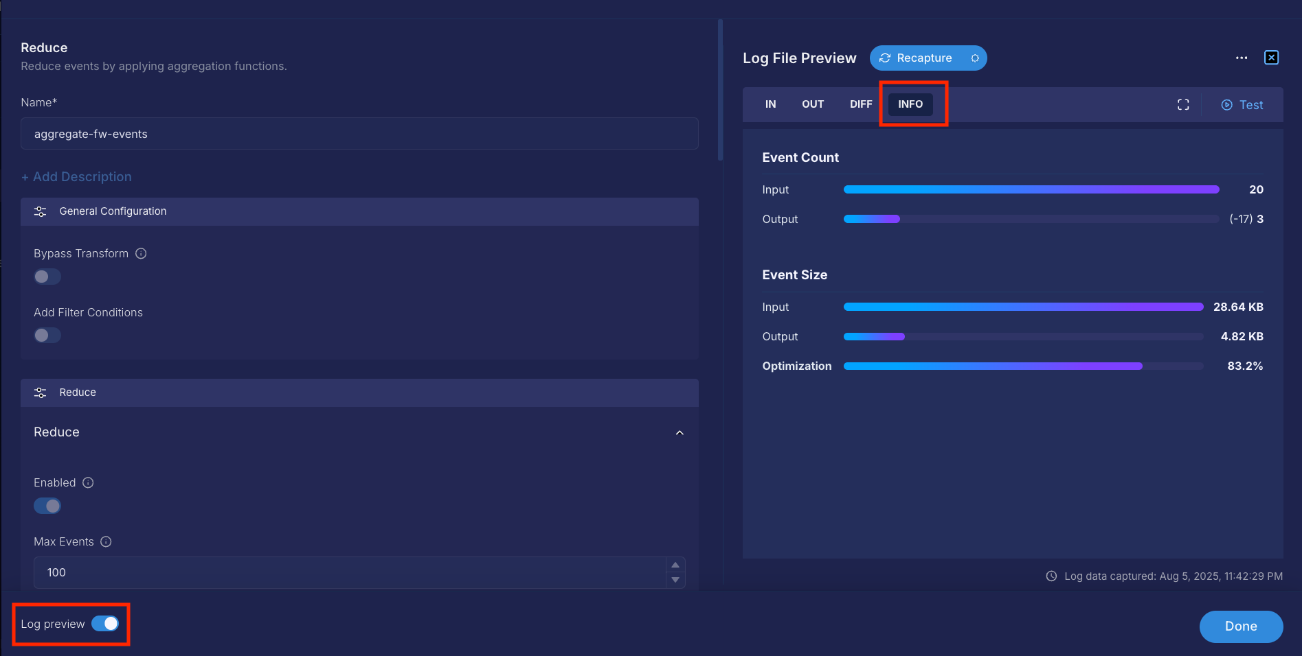Increase Max Events with up arrow
The height and width of the screenshot is (656, 1302).
coord(675,565)
